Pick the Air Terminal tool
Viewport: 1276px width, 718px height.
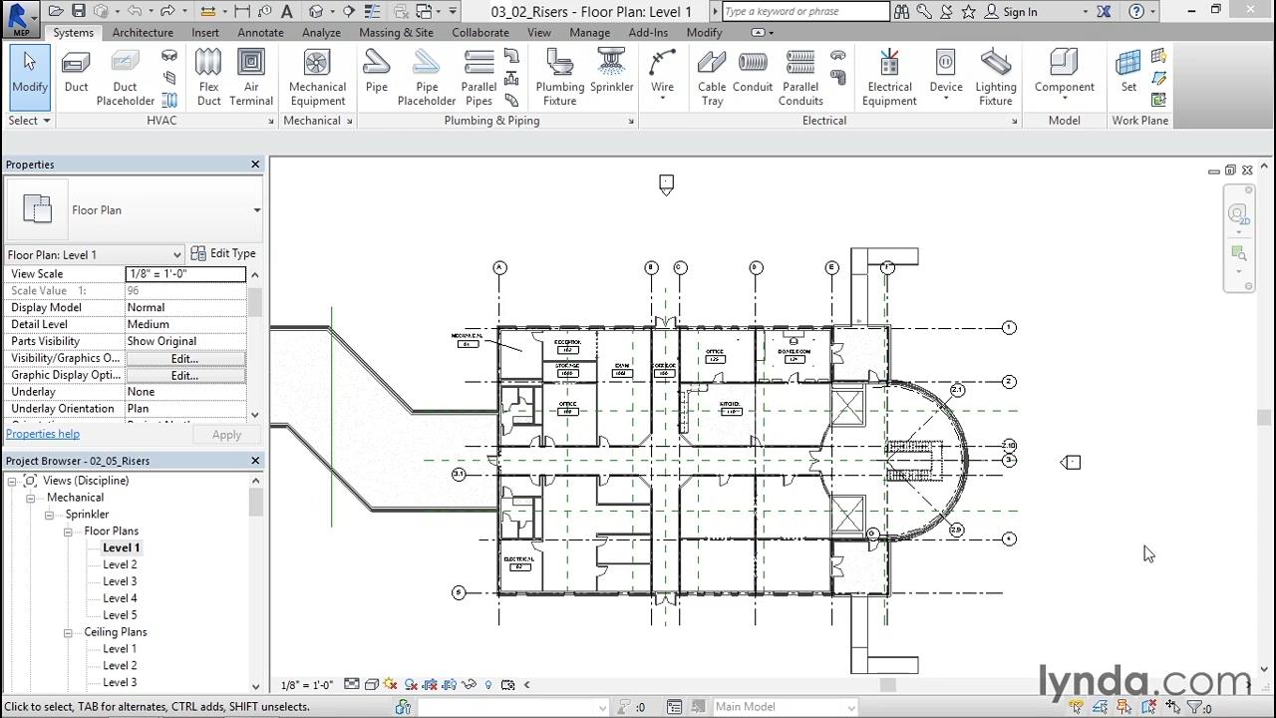coord(251,76)
